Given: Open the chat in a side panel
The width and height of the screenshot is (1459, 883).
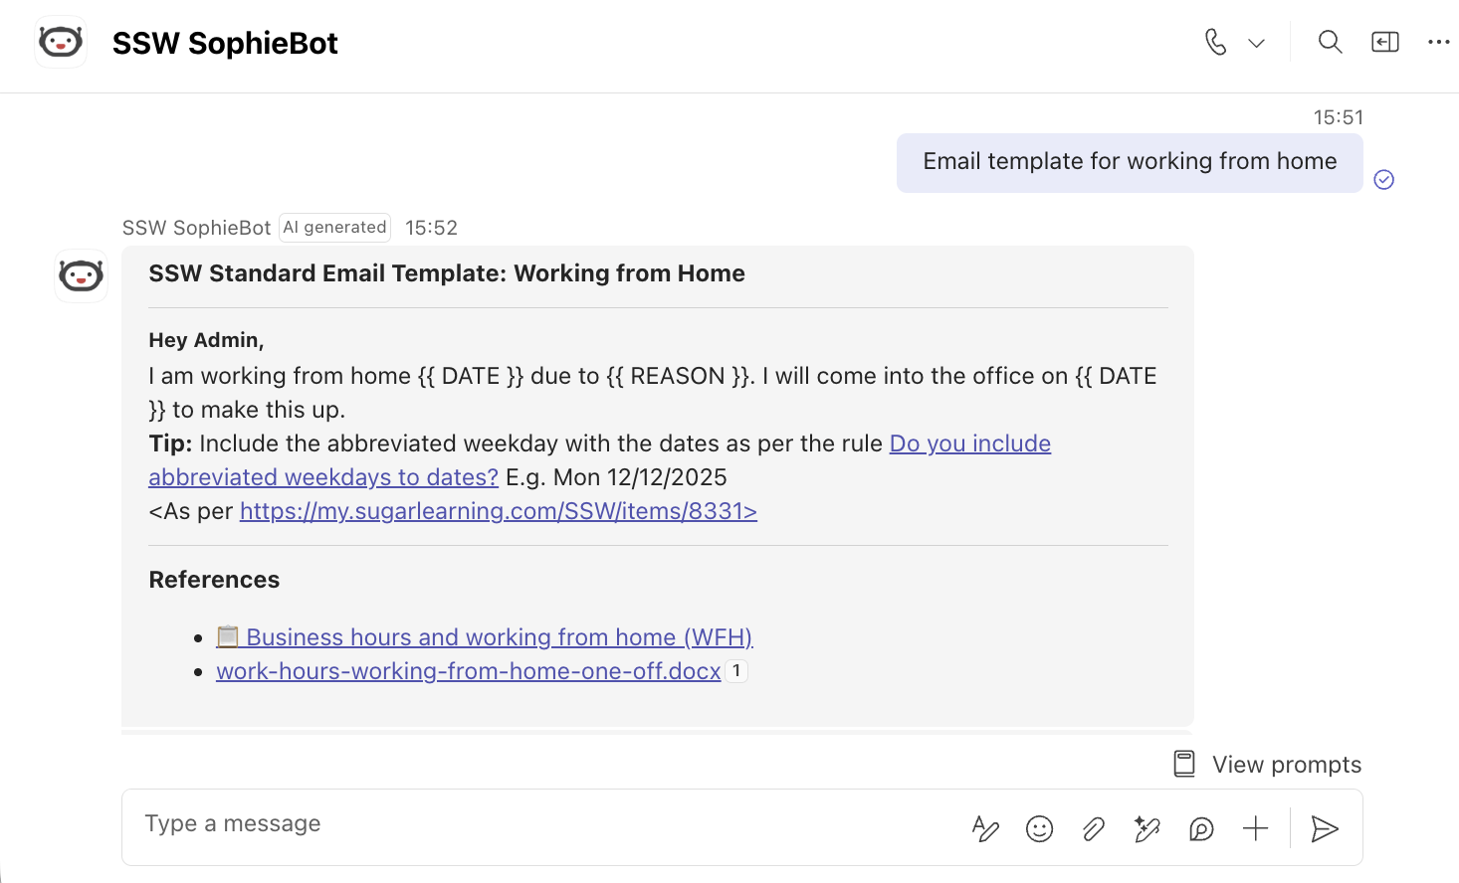Looking at the screenshot, I should coord(1385,42).
